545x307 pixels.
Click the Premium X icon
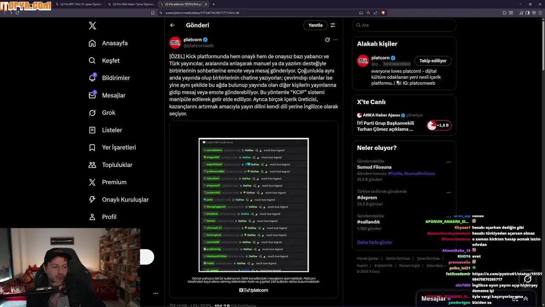pyautogui.click(x=92, y=182)
